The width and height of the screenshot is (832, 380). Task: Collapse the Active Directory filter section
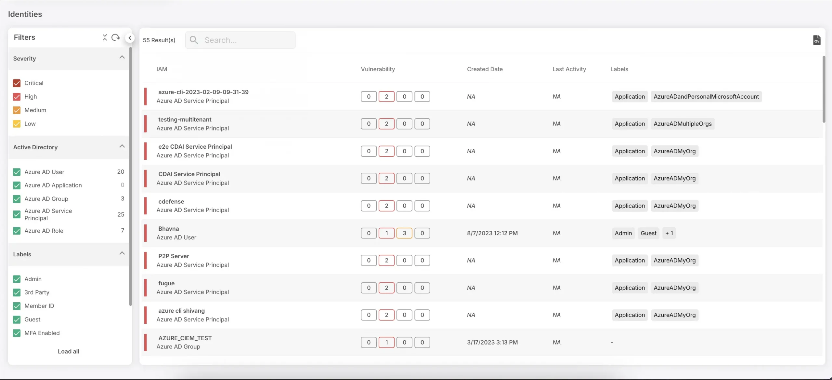121,147
